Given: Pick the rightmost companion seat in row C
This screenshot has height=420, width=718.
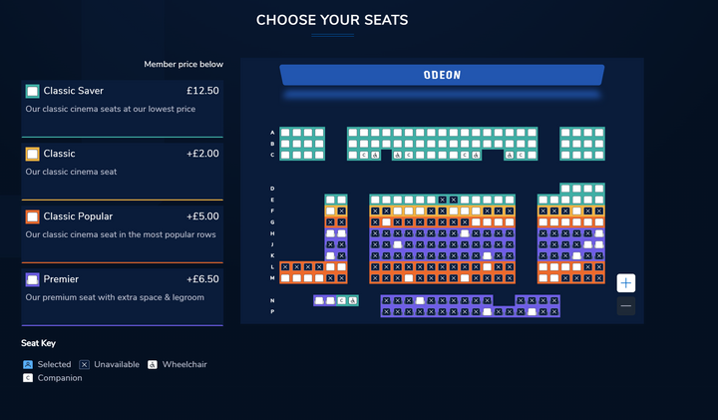Looking at the screenshot, I should tap(521, 156).
